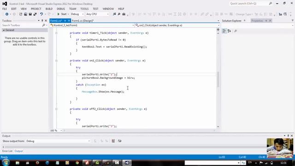Close the Toolbox panel
The height and width of the screenshot is (166, 295).
click(x=46, y=21)
